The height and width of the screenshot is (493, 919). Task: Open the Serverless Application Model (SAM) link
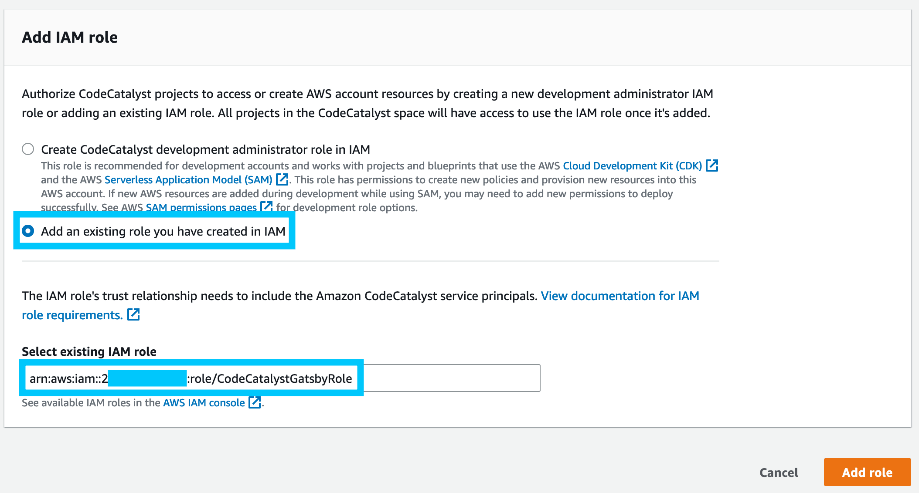tap(188, 180)
